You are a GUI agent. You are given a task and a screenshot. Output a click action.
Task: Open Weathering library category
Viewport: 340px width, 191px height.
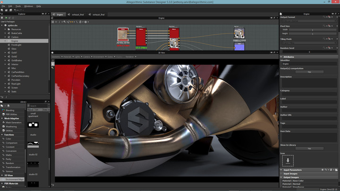pos(11,127)
